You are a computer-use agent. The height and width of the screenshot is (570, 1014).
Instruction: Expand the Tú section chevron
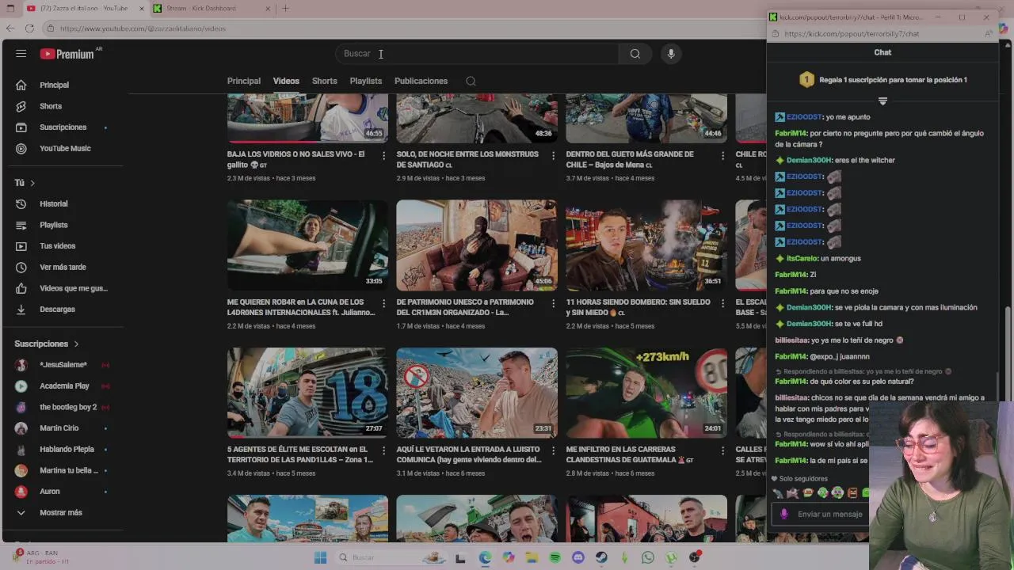pos(32,183)
